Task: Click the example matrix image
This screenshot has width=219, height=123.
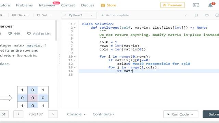Action: [33, 97]
